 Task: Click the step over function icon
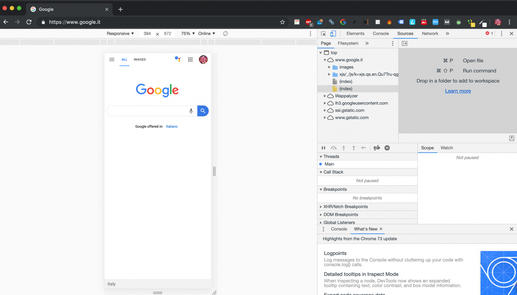(334, 148)
